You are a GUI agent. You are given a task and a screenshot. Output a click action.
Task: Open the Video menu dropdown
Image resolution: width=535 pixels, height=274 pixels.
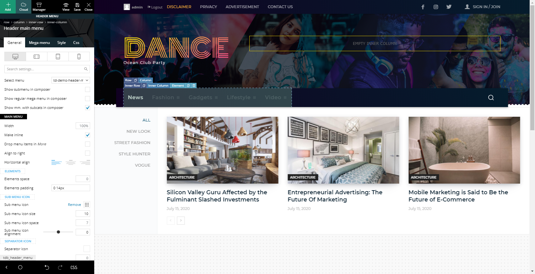click(x=276, y=98)
